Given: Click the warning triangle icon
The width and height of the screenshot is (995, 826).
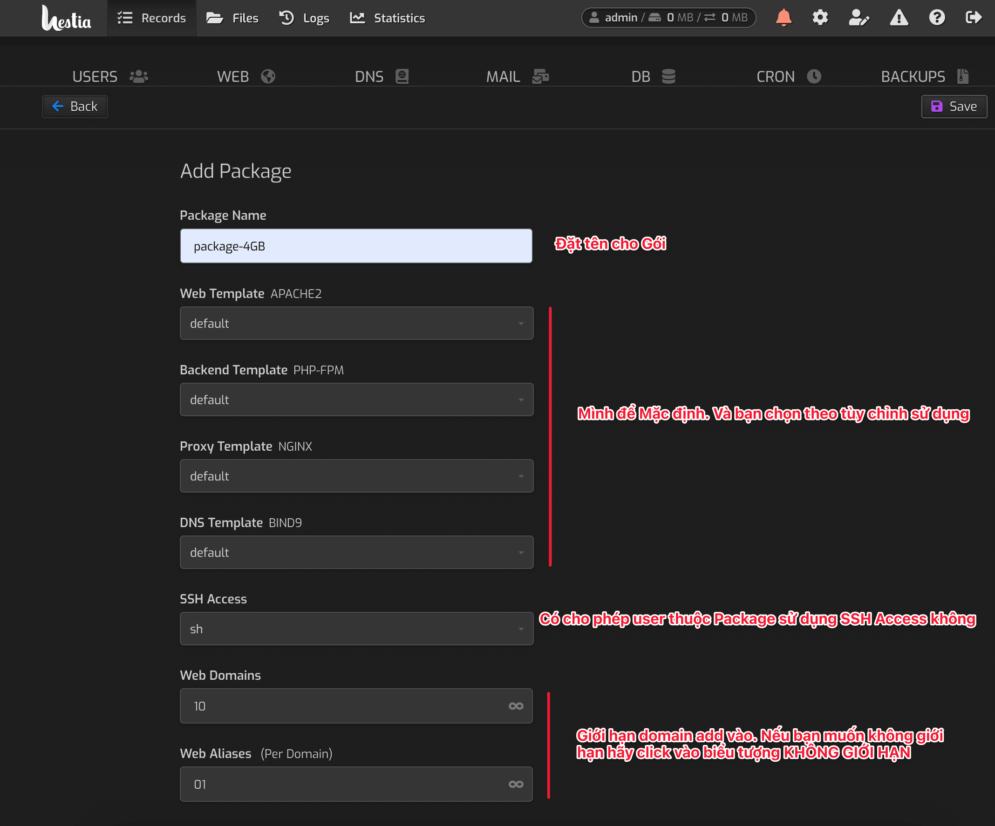Looking at the screenshot, I should coord(899,18).
